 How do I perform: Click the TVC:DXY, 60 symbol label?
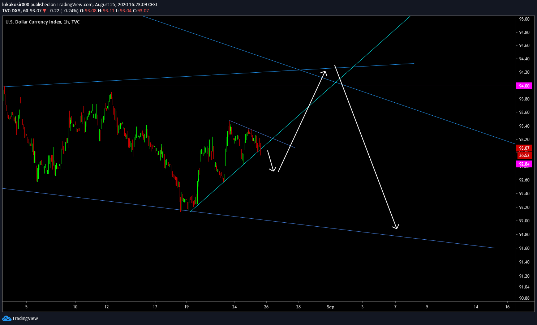[15, 11]
